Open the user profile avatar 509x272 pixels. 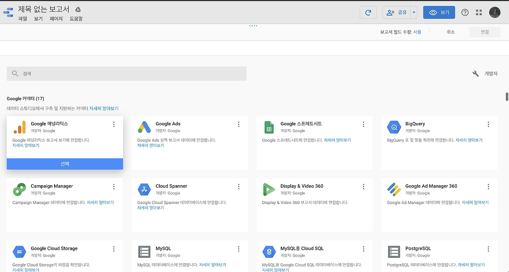point(495,12)
